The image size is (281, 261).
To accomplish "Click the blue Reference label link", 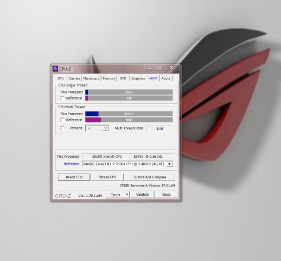I will tap(72, 164).
